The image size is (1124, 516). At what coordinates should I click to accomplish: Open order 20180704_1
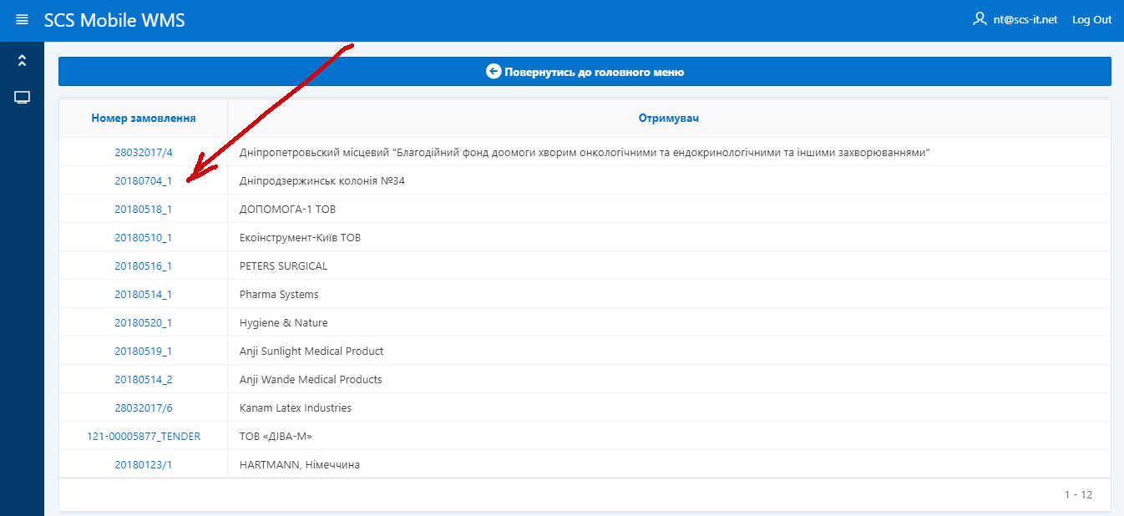(x=144, y=181)
